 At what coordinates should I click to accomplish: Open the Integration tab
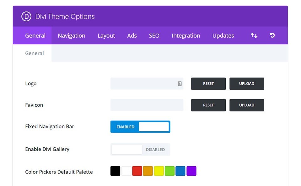click(186, 36)
